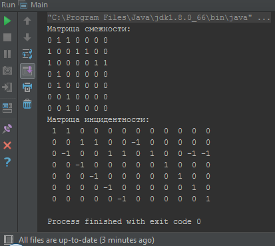275x246 pixels.
Task: Click the Pause output icon
Action: click(7, 54)
